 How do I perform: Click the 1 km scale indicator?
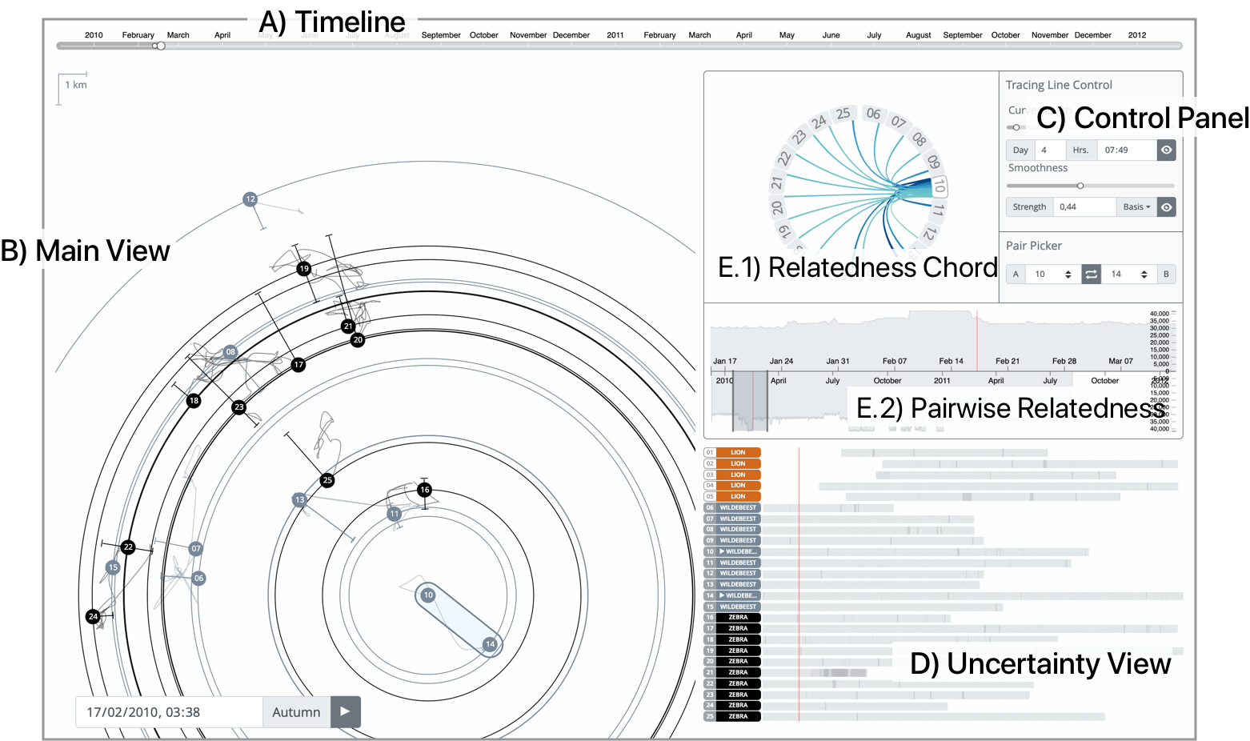click(73, 88)
